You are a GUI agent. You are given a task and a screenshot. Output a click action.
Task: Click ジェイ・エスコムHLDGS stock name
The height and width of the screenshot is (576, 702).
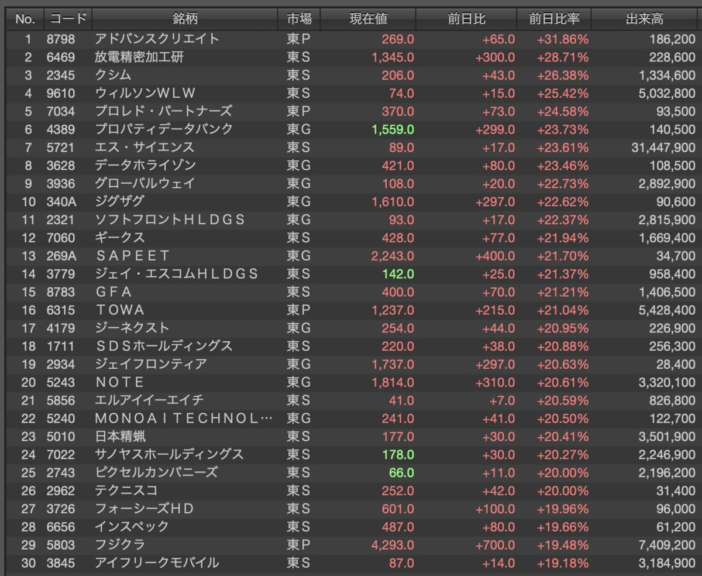click(x=176, y=274)
